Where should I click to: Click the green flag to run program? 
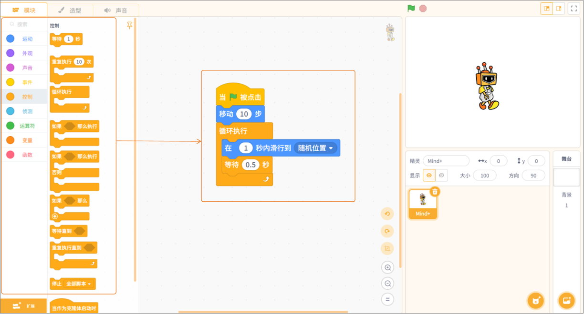pos(411,9)
